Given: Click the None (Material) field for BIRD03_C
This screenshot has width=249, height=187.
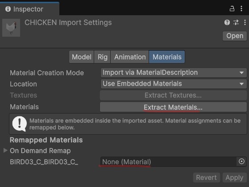Looking at the screenshot, I should [168, 161].
